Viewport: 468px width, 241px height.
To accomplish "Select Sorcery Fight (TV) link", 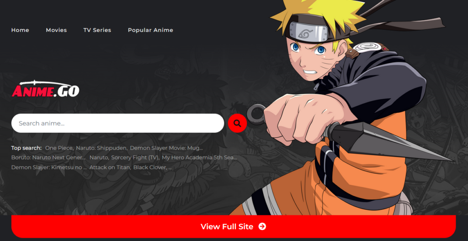I will click(135, 157).
